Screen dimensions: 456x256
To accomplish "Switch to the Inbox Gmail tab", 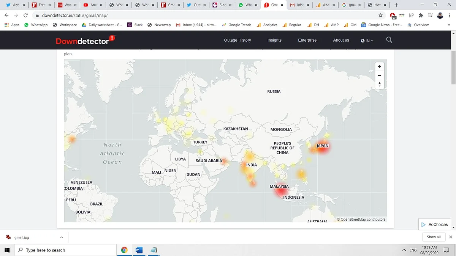I will pyautogui.click(x=299, y=5).
